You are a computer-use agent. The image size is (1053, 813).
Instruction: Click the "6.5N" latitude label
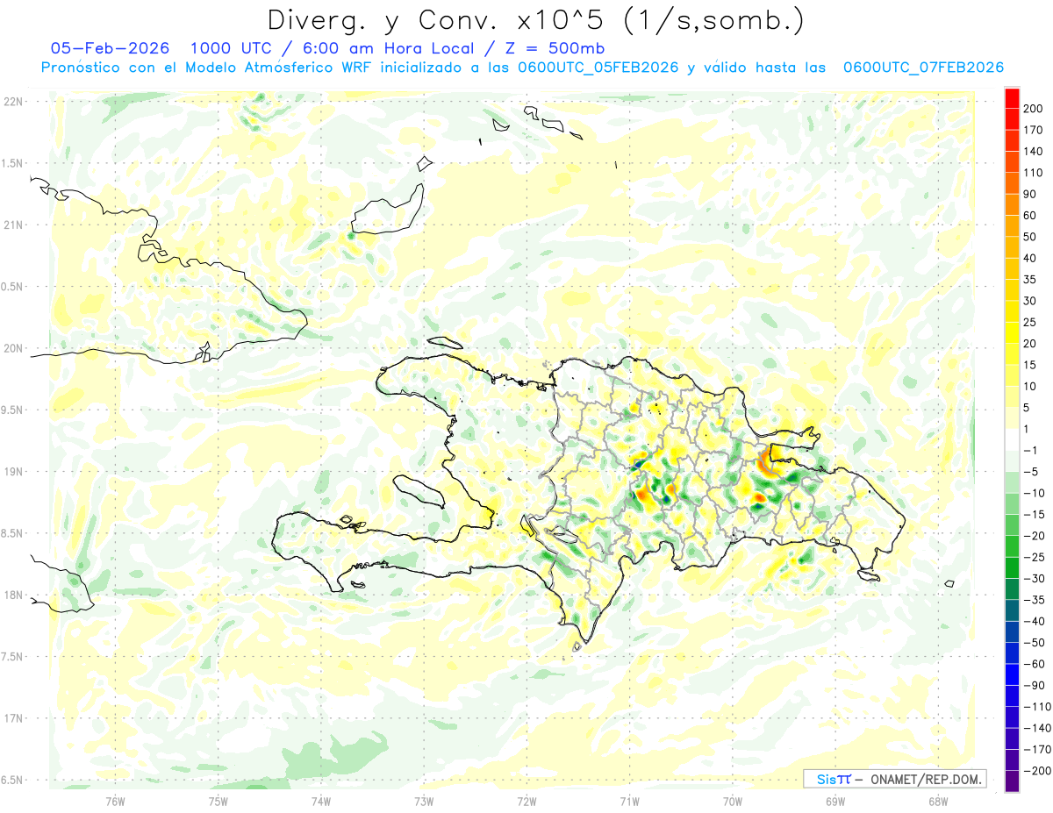coord(12,781)
